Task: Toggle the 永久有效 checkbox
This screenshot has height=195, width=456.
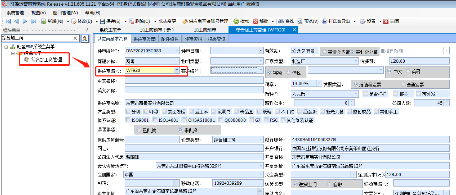Action: 293,51
